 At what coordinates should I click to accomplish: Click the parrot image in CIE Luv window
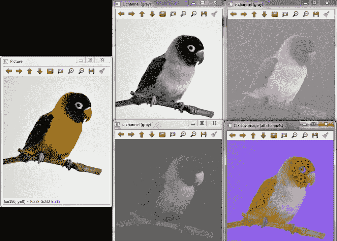[x=286, y=188]
